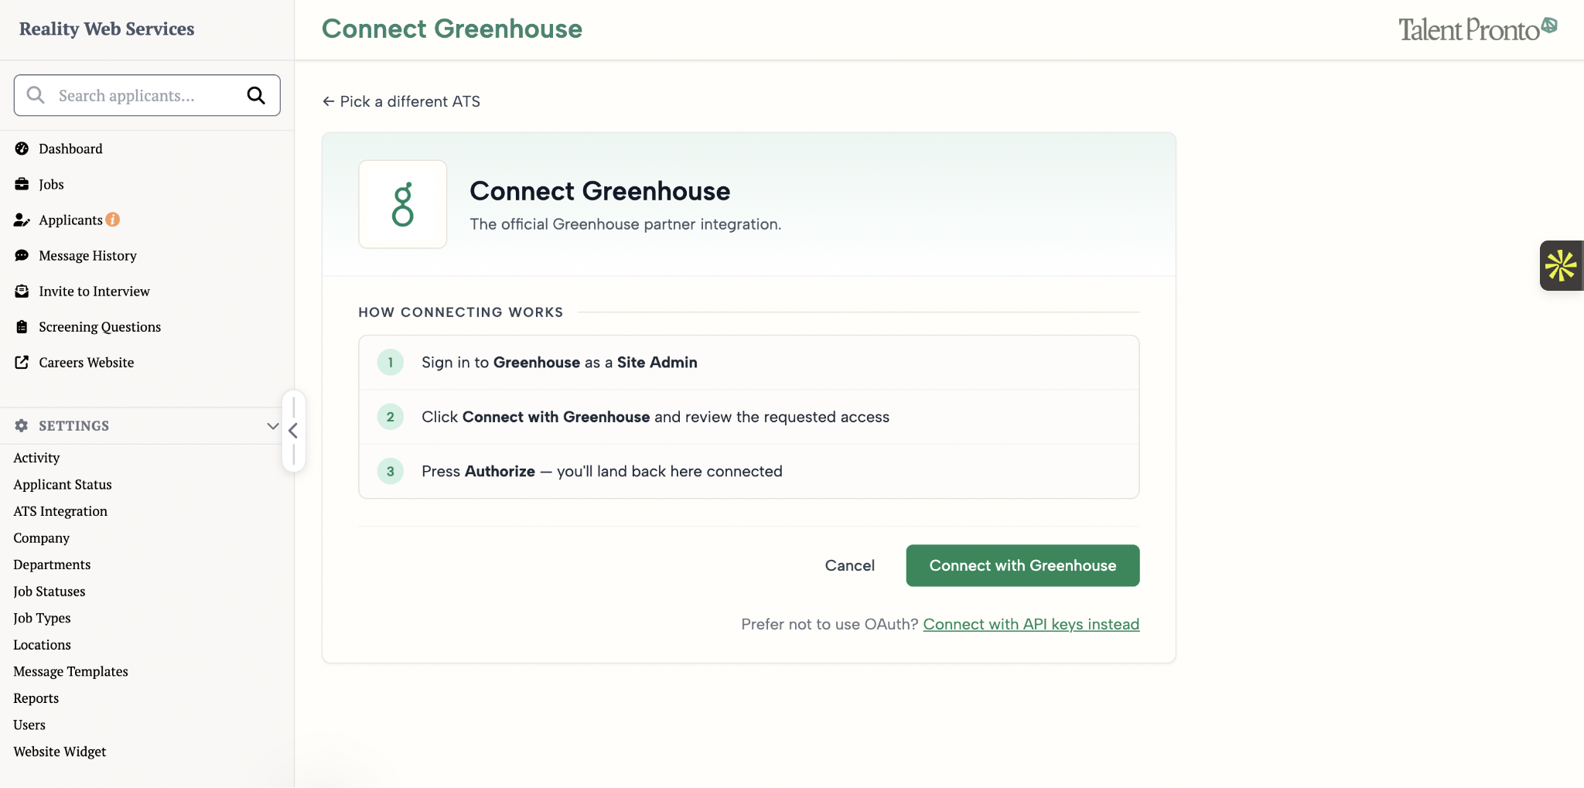Click the Connect with Greenhouse button
Viewport: 1584px width, 788px height.
point(1022,565)
